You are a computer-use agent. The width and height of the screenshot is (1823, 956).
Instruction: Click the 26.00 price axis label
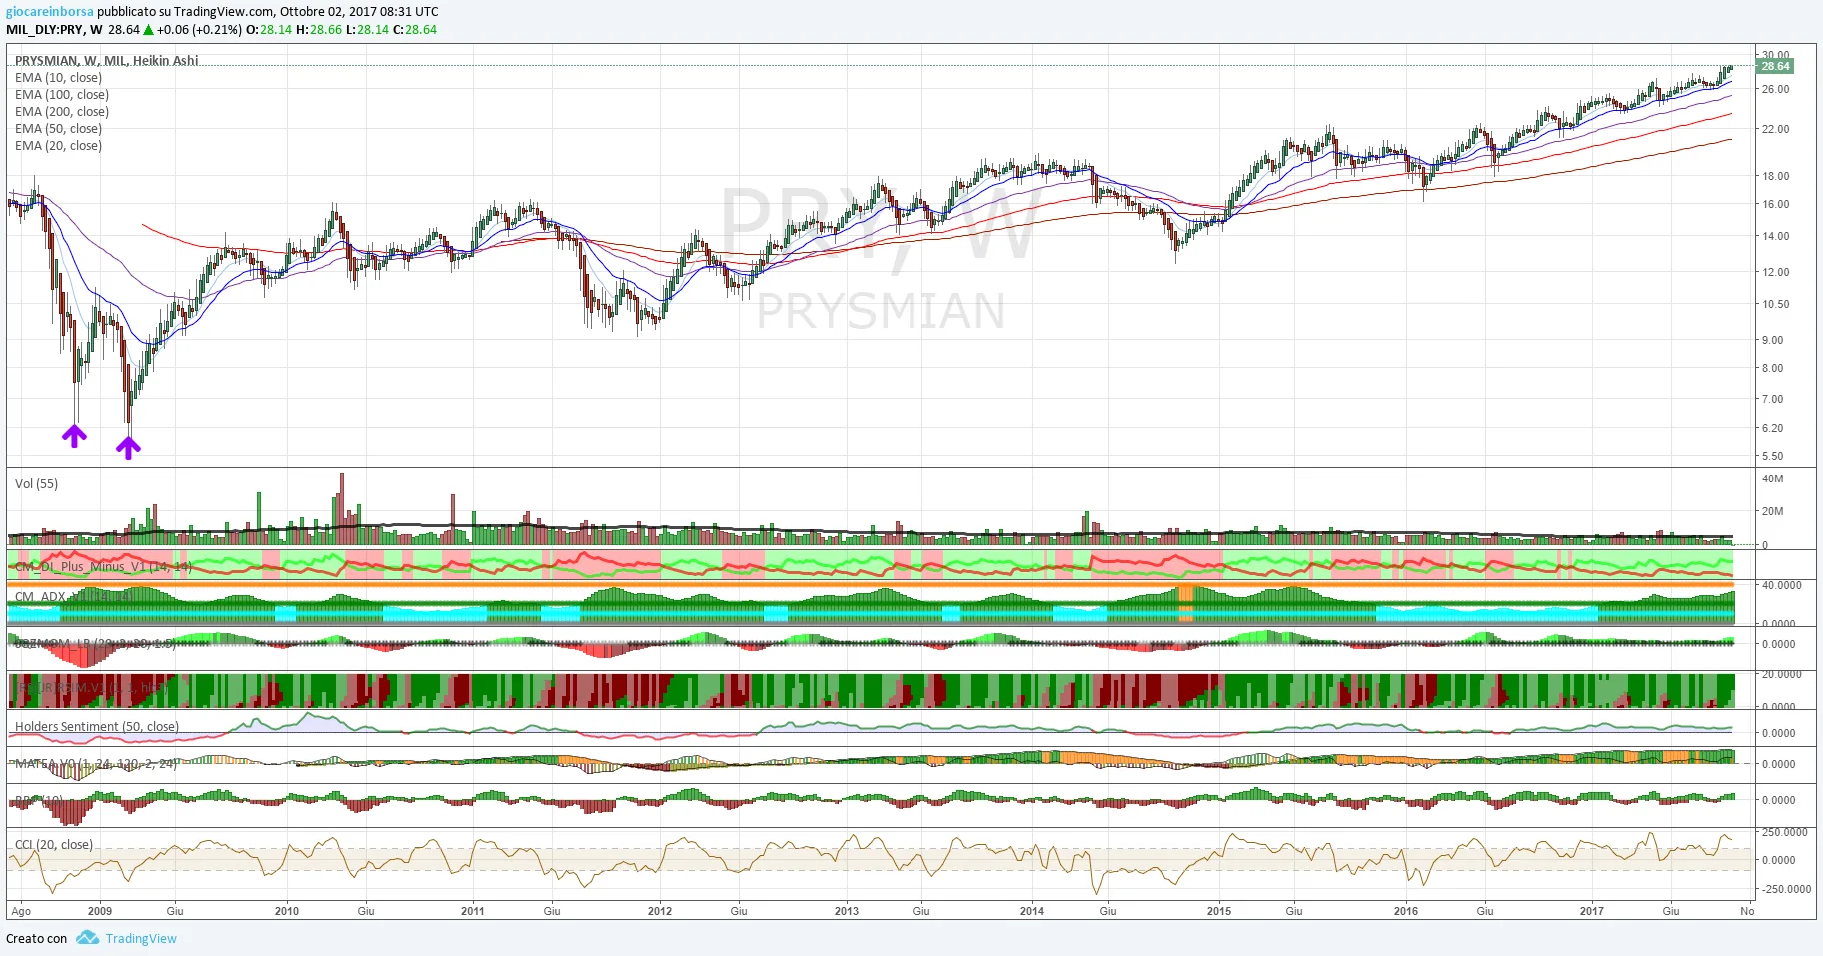pyautogui.click(x=1776, y=89)
